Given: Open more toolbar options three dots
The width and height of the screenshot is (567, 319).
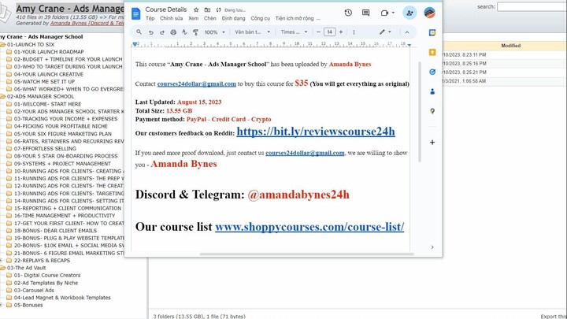Looking at the screenshot, I should click(x=354, y=32).
